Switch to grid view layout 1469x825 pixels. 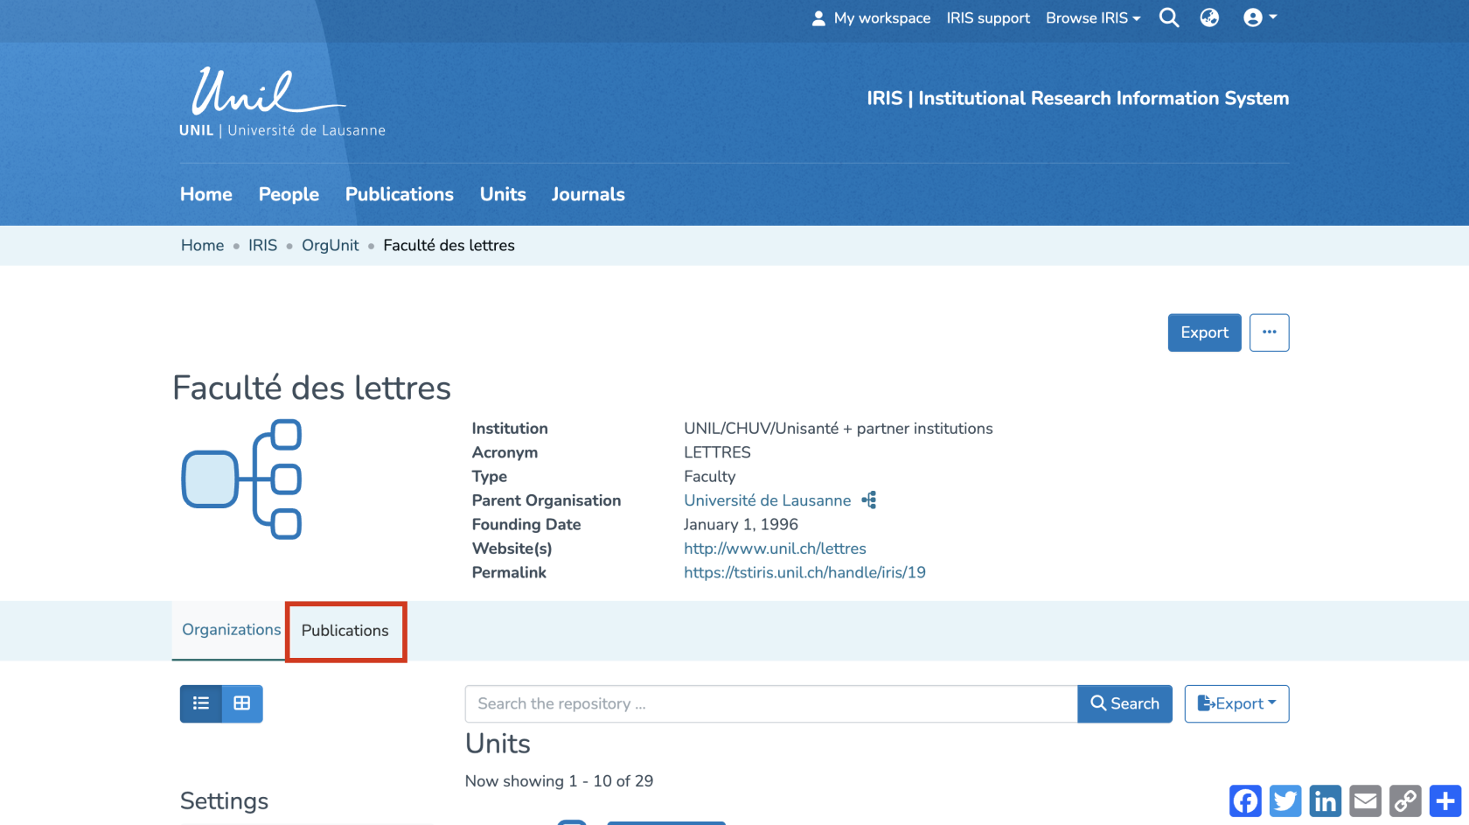(x=242, y=703)
